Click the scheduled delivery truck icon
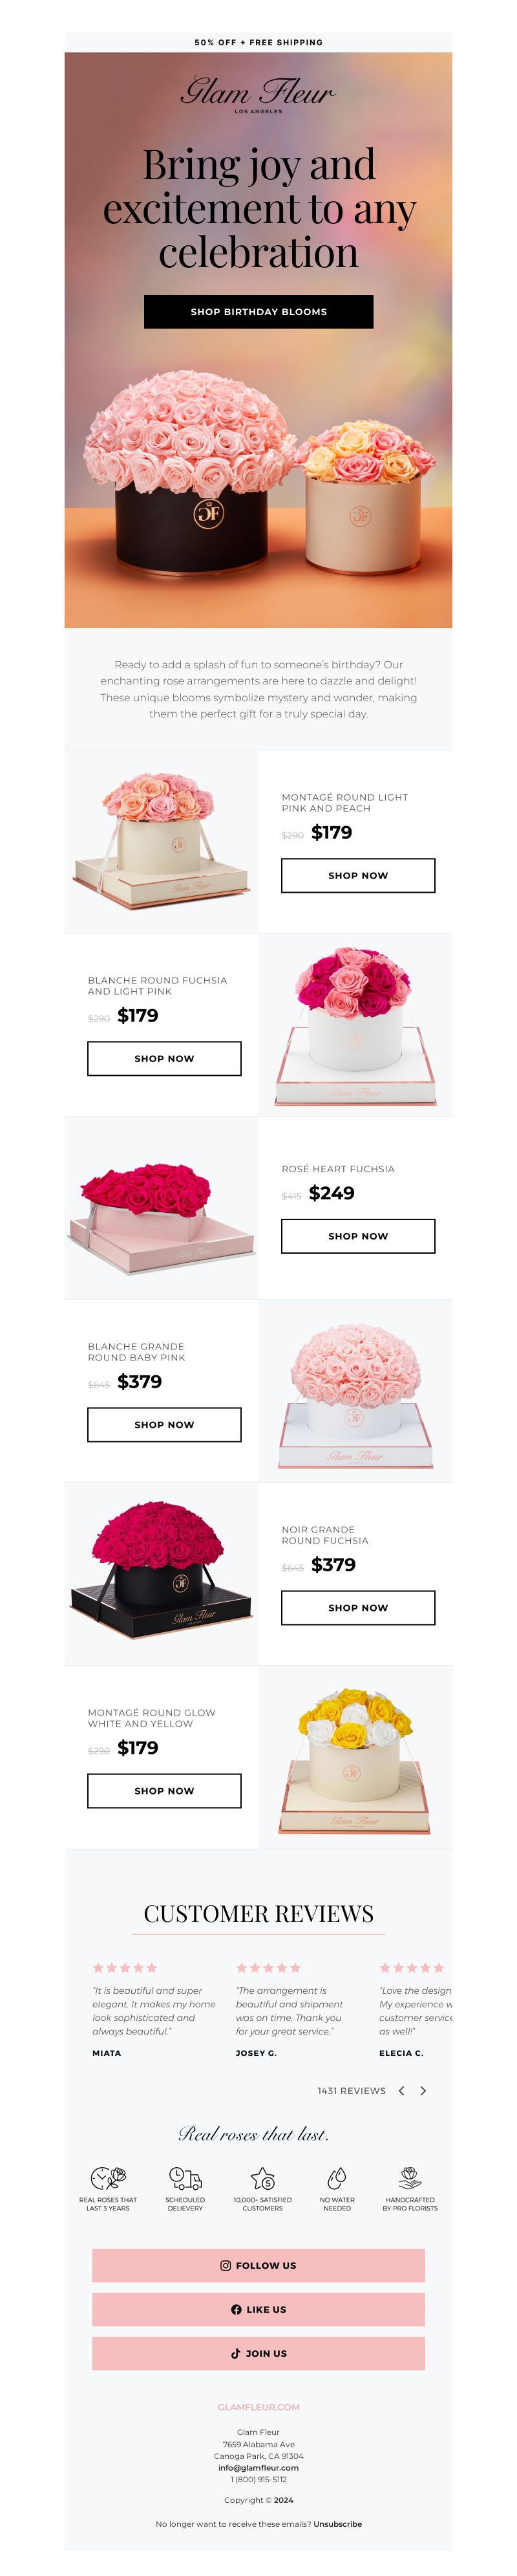Screen dimensions: 517x2576 point(185,2177)
